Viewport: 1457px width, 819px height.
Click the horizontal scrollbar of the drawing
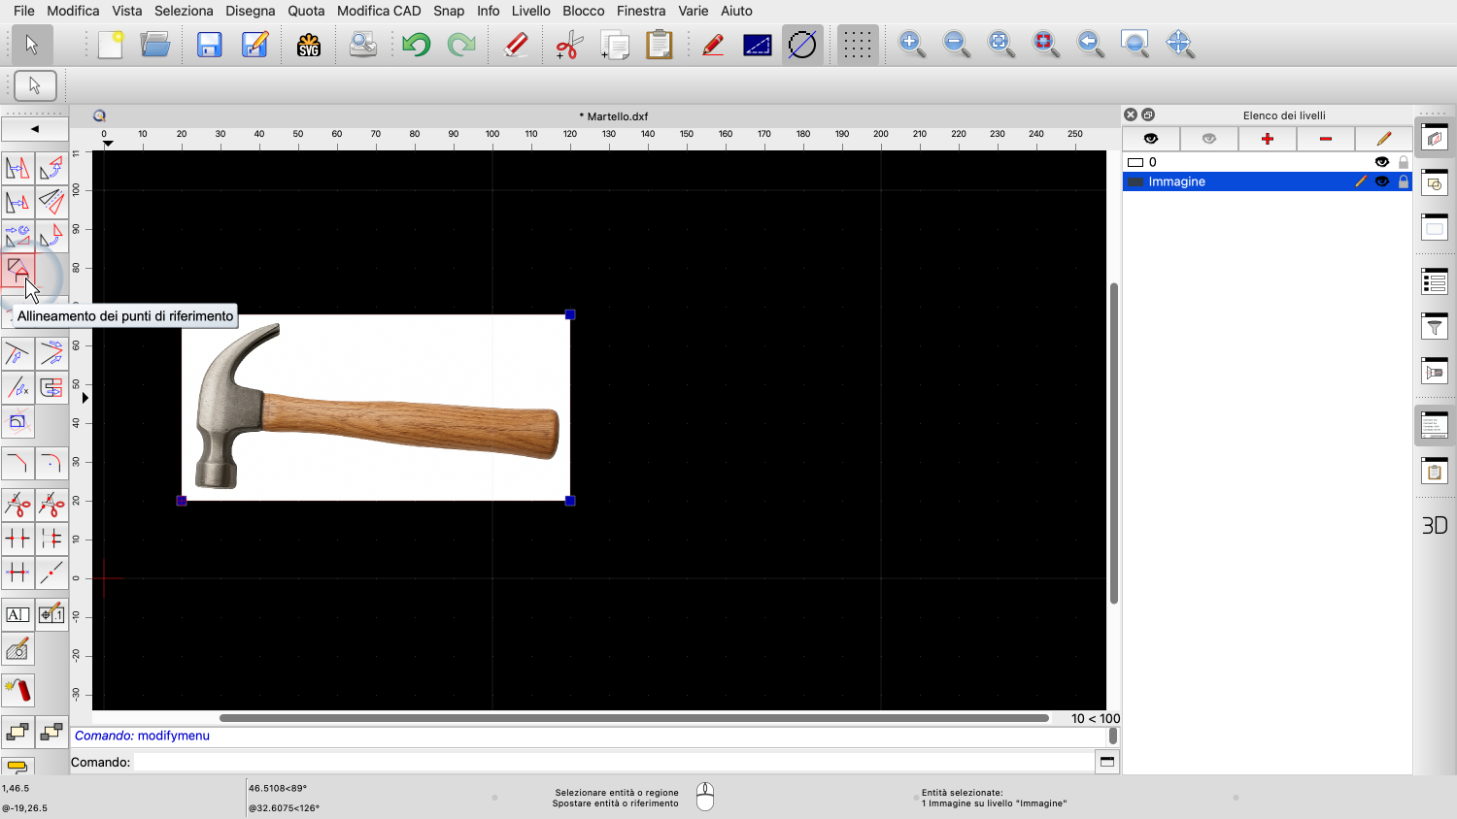(x=633, y=718)
